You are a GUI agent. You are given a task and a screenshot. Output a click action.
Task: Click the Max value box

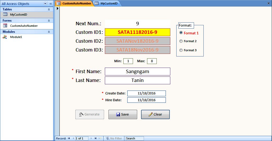coord(152,61)
